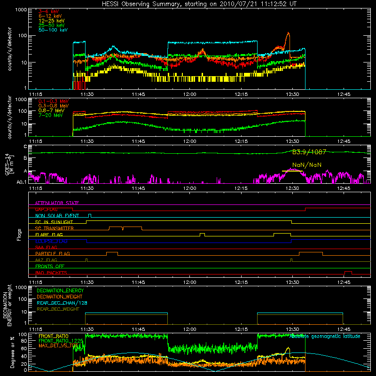Click the '12-25 keV' legend label

click(52, 21)
